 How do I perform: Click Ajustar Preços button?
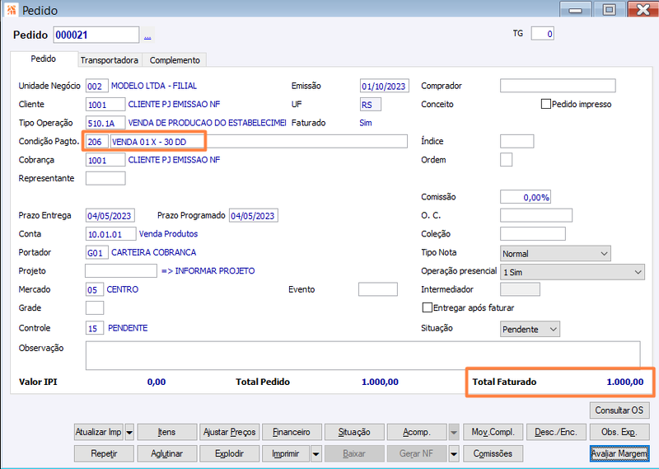point(230,432)
